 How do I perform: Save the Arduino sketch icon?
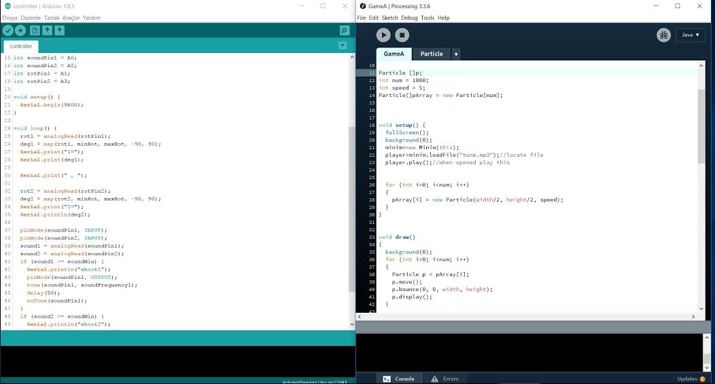click(x=60, y=31)
